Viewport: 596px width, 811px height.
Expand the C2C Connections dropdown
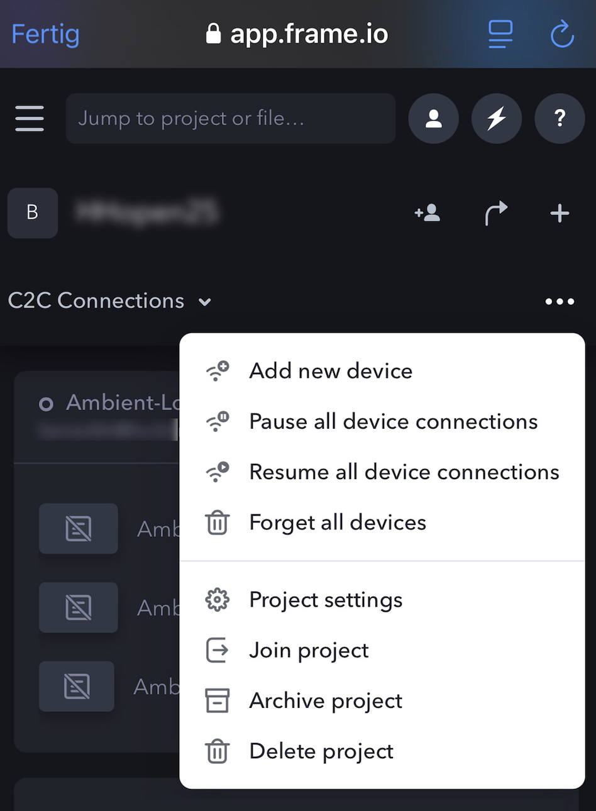coord(109,301)
